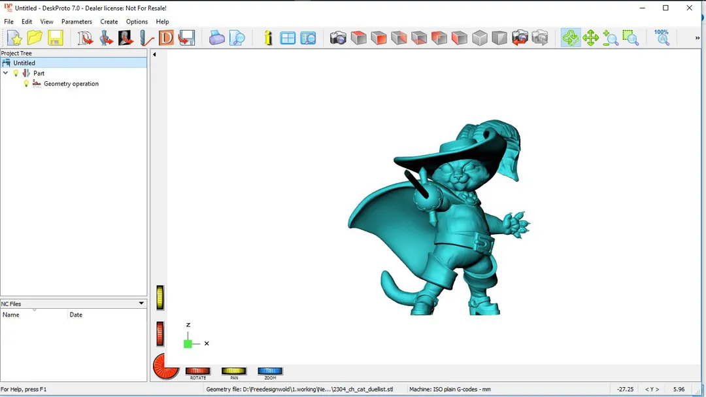Screen dimensions: 706x397
Task: Open the view subjects icon next to layout
Action: pyautogui.click(x=308, y=39)
